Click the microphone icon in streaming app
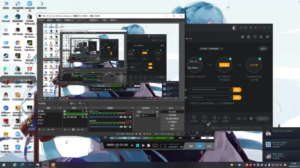 pyautogui.click(x=214, y=118)
